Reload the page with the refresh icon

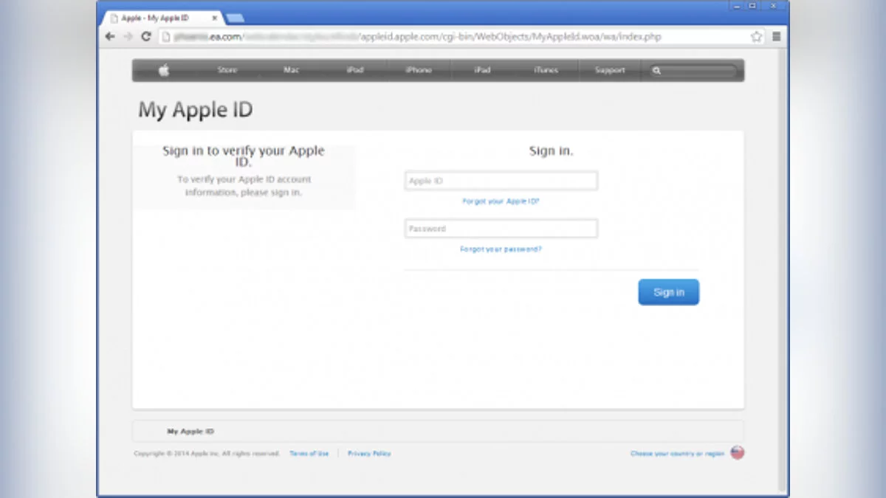click(145, 37)
